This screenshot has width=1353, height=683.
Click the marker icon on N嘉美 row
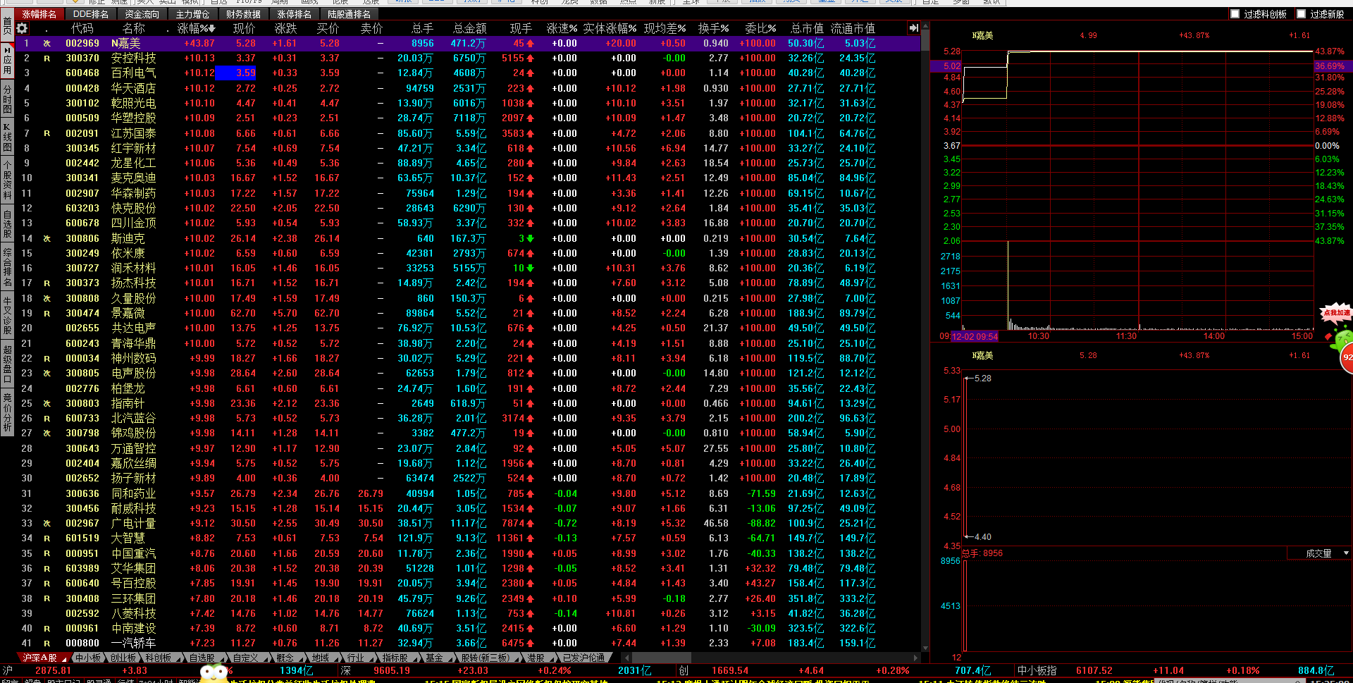47,43
